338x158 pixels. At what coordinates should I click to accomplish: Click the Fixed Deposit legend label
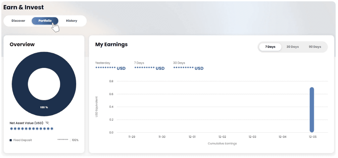click(x=23, y=140)
